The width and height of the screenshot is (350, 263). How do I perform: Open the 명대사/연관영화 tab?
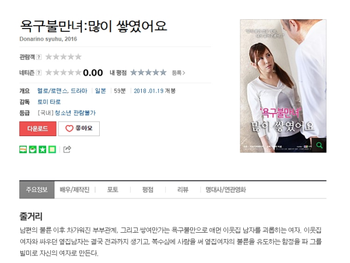pyautogui.click(x=226, y=190)
